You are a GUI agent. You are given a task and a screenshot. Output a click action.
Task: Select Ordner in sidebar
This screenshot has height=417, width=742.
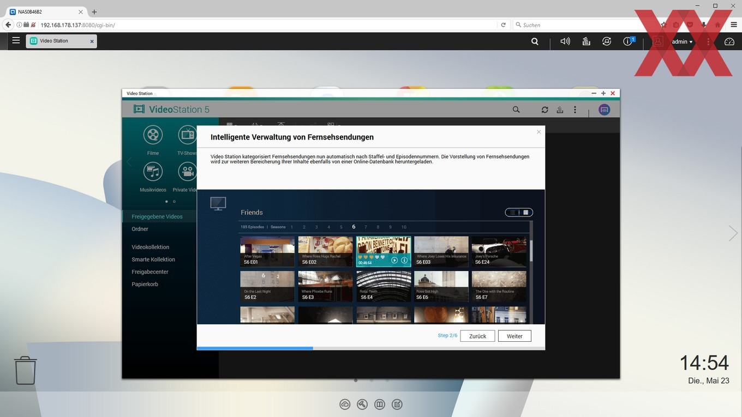(x=140, y=229)
